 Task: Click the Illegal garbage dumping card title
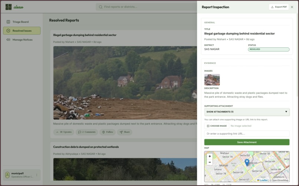85,35
